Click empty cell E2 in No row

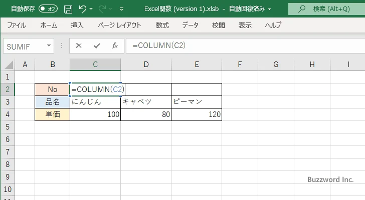[197, 89]
